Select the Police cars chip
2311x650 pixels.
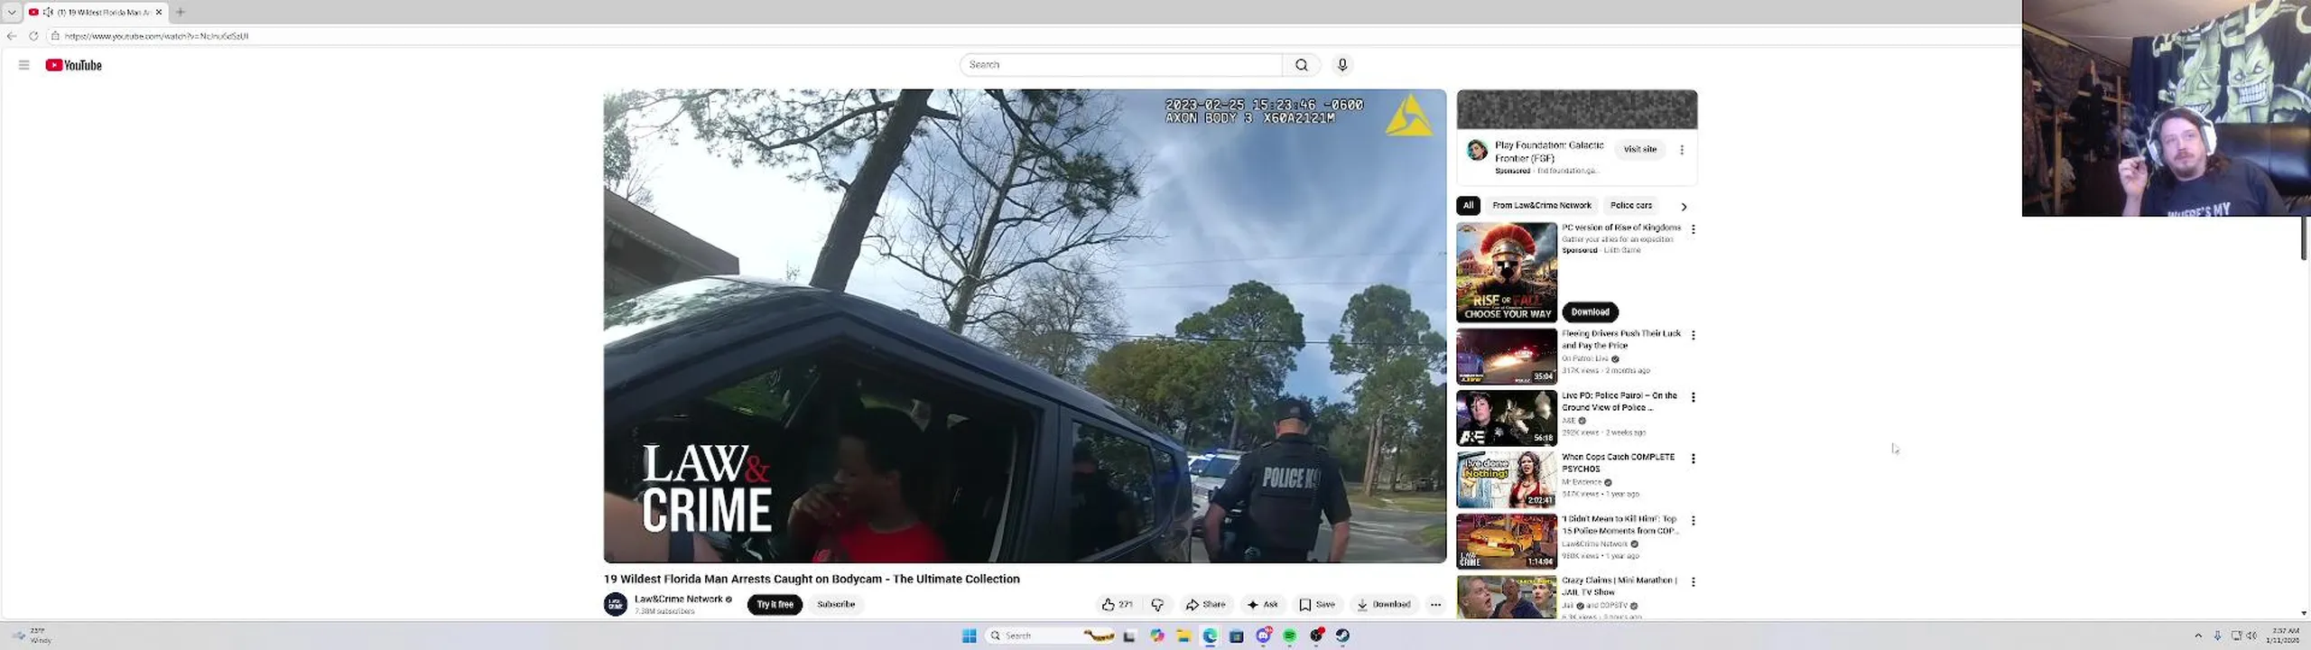(x=1630, y=206)
